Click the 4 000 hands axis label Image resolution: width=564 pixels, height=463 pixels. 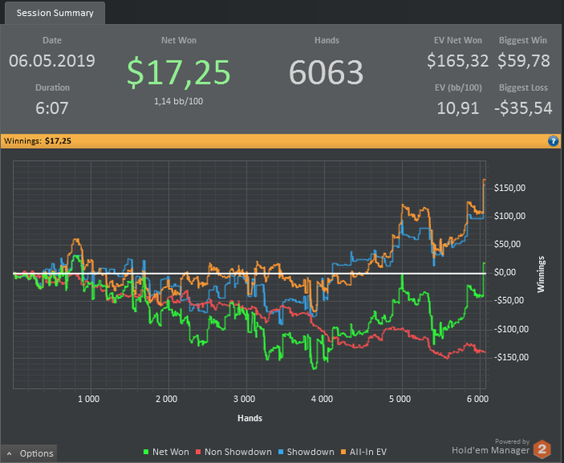322,399
